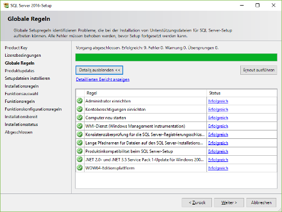Minimize the SQL Server Setup window
This screenshot has width=282, height=212.
242,5
